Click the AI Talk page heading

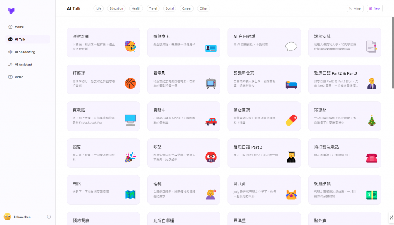pyautogui.click(x=73, y=8)
